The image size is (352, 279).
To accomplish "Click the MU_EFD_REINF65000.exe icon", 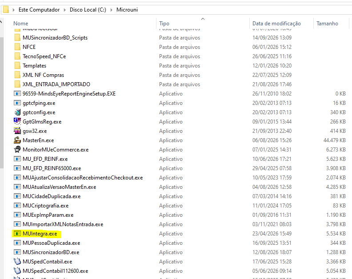I will 17,168.
